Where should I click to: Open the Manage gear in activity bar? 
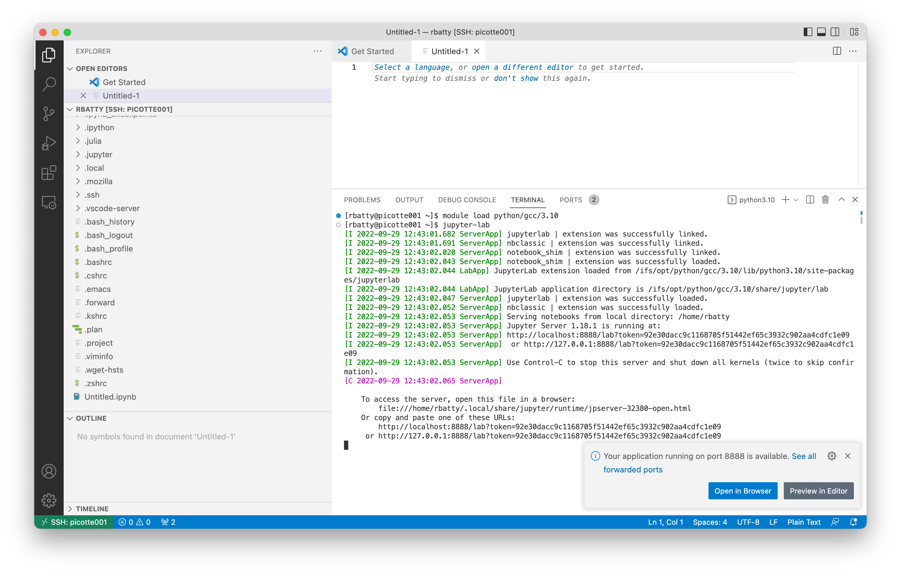(49, 500)
